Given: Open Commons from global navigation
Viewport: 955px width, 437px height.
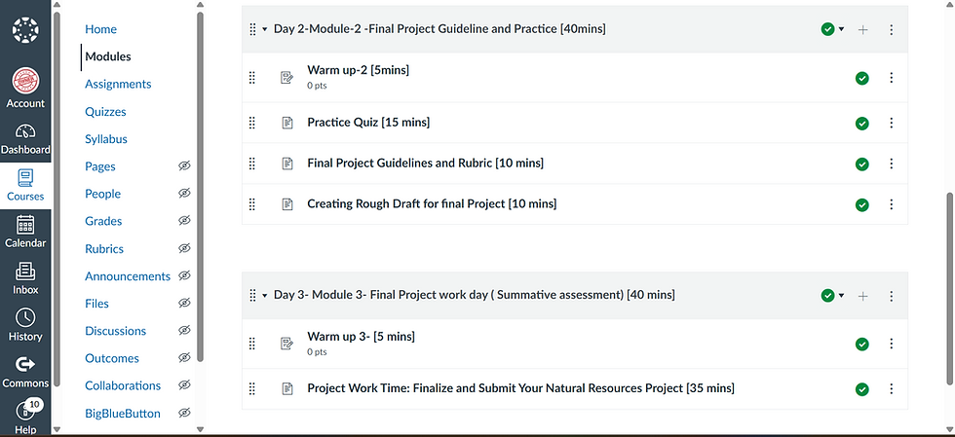Looking at the screenshot, I should [25, 372].
